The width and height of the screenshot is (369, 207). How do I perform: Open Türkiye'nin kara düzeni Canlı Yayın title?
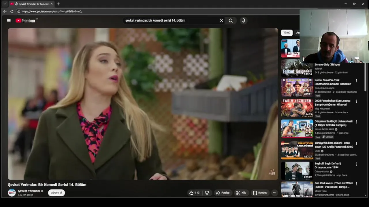pyautogui.click(x=334, y=145)
